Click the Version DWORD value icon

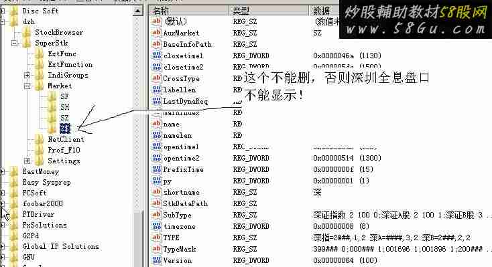157,260
